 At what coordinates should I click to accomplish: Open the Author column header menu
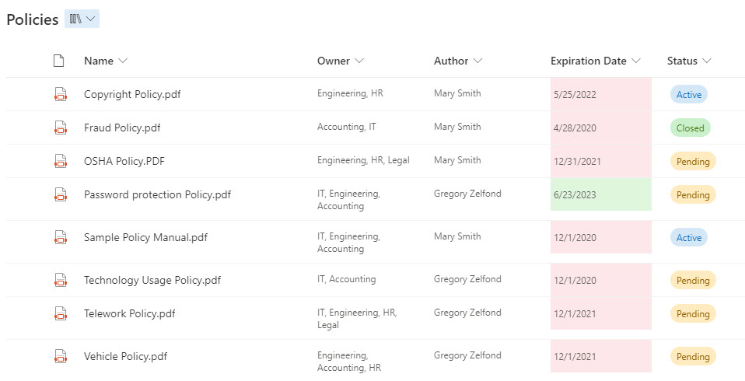tap(477, 61)
